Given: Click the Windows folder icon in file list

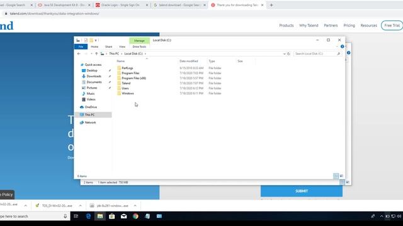Looking at the screenshot, I should pyautogui.click(x=119, y=94).
